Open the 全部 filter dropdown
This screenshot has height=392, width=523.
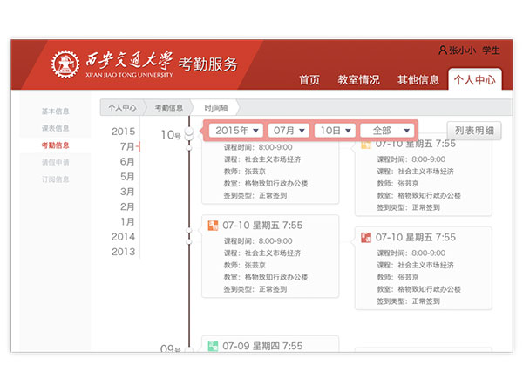pyautogui.click(x=387, y=130)
